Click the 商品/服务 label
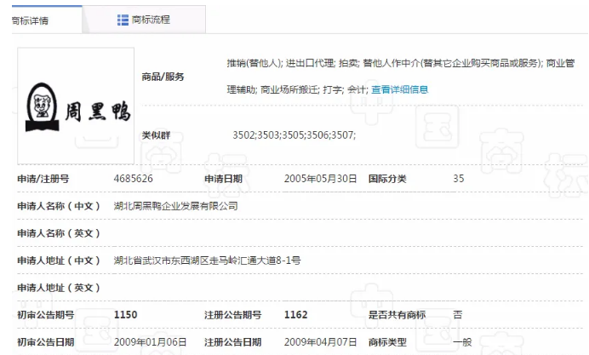 pos(163,77)
